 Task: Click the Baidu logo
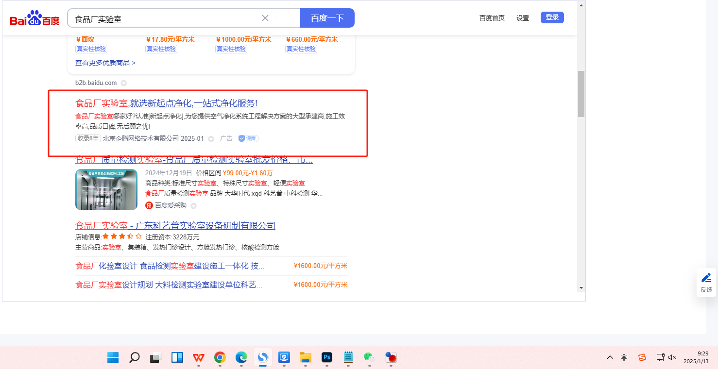(34, 19)
